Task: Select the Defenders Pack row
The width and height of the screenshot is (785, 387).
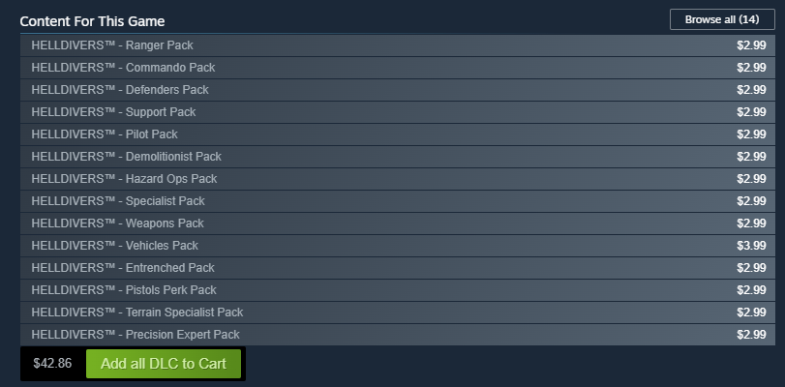Action: tap(398, 90)
